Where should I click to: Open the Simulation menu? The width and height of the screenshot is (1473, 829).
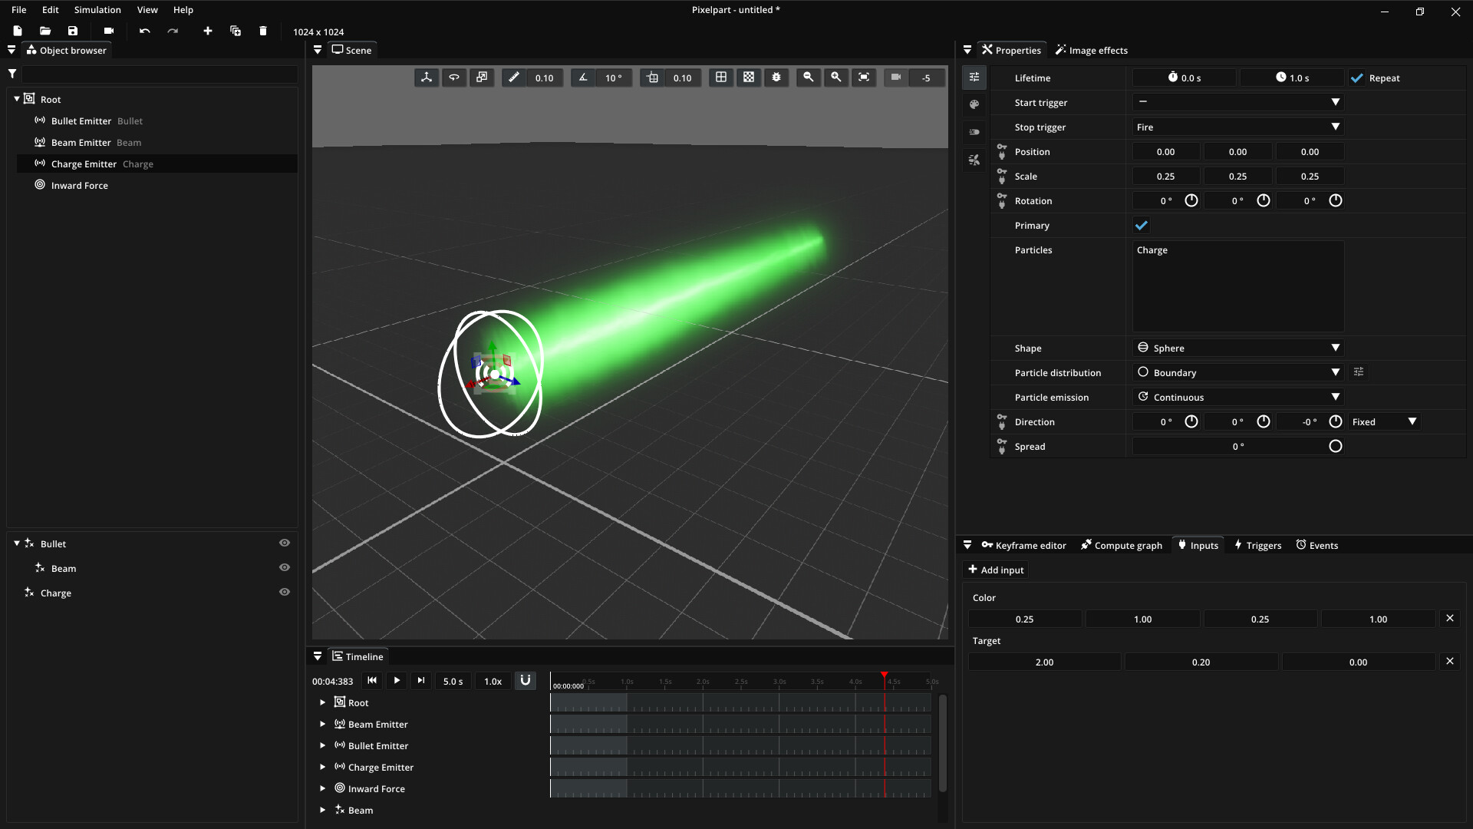tap(97, 10)
